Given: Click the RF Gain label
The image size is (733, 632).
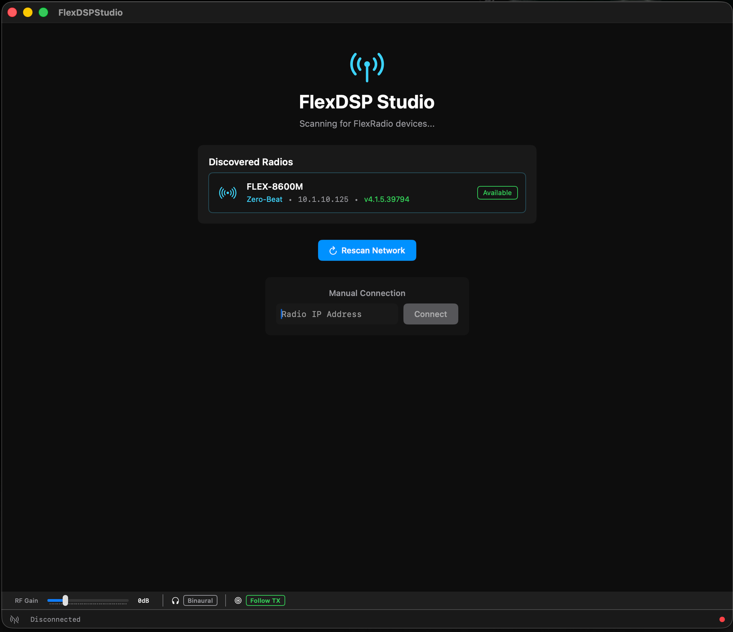Looking at the screenshot, I should 27,601.
